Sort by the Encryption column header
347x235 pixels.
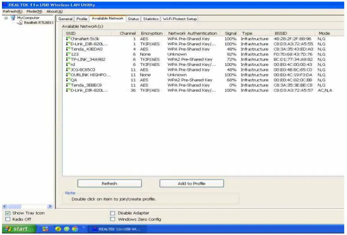152,33
